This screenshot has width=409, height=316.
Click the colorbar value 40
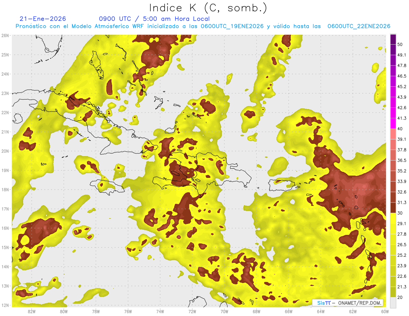click(x=400, y=129)
